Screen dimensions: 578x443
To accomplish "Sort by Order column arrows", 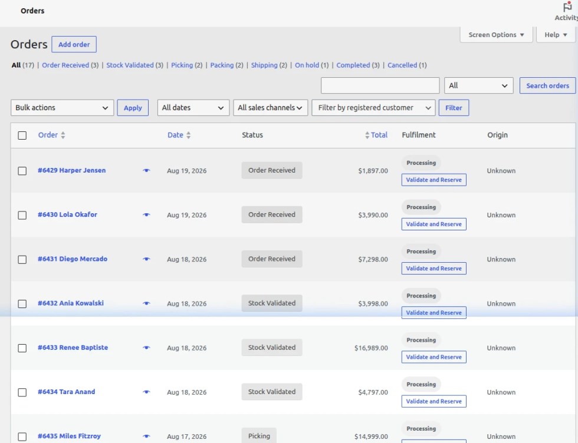I will [63, 135].
